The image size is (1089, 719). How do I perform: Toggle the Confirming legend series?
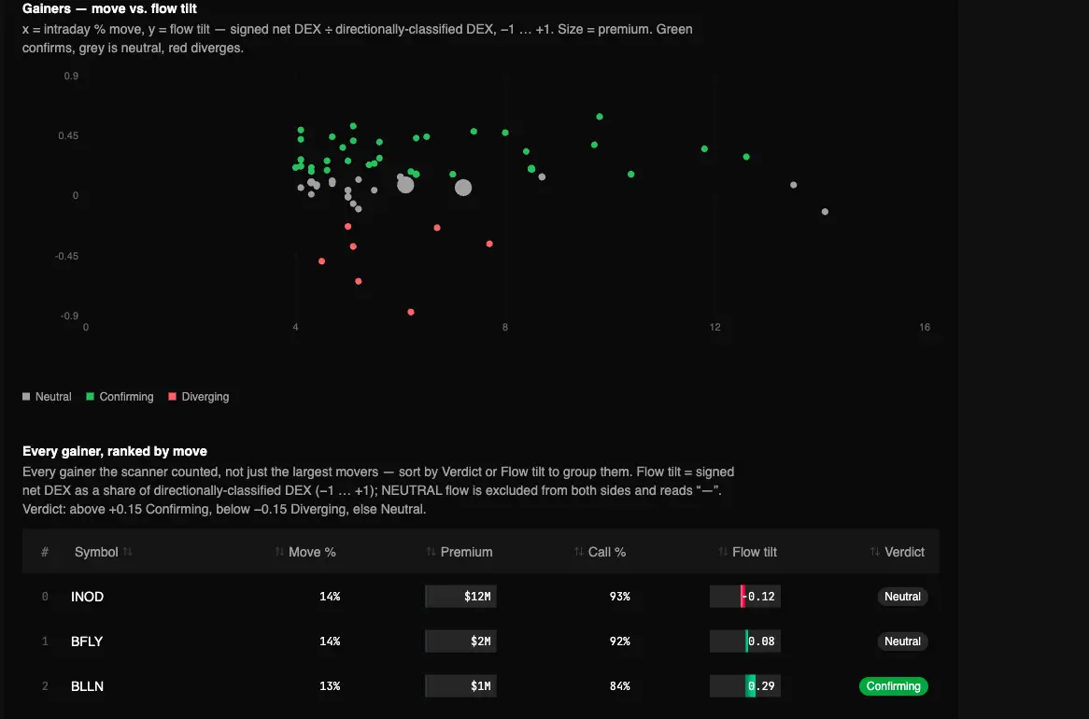click(120, 397)
